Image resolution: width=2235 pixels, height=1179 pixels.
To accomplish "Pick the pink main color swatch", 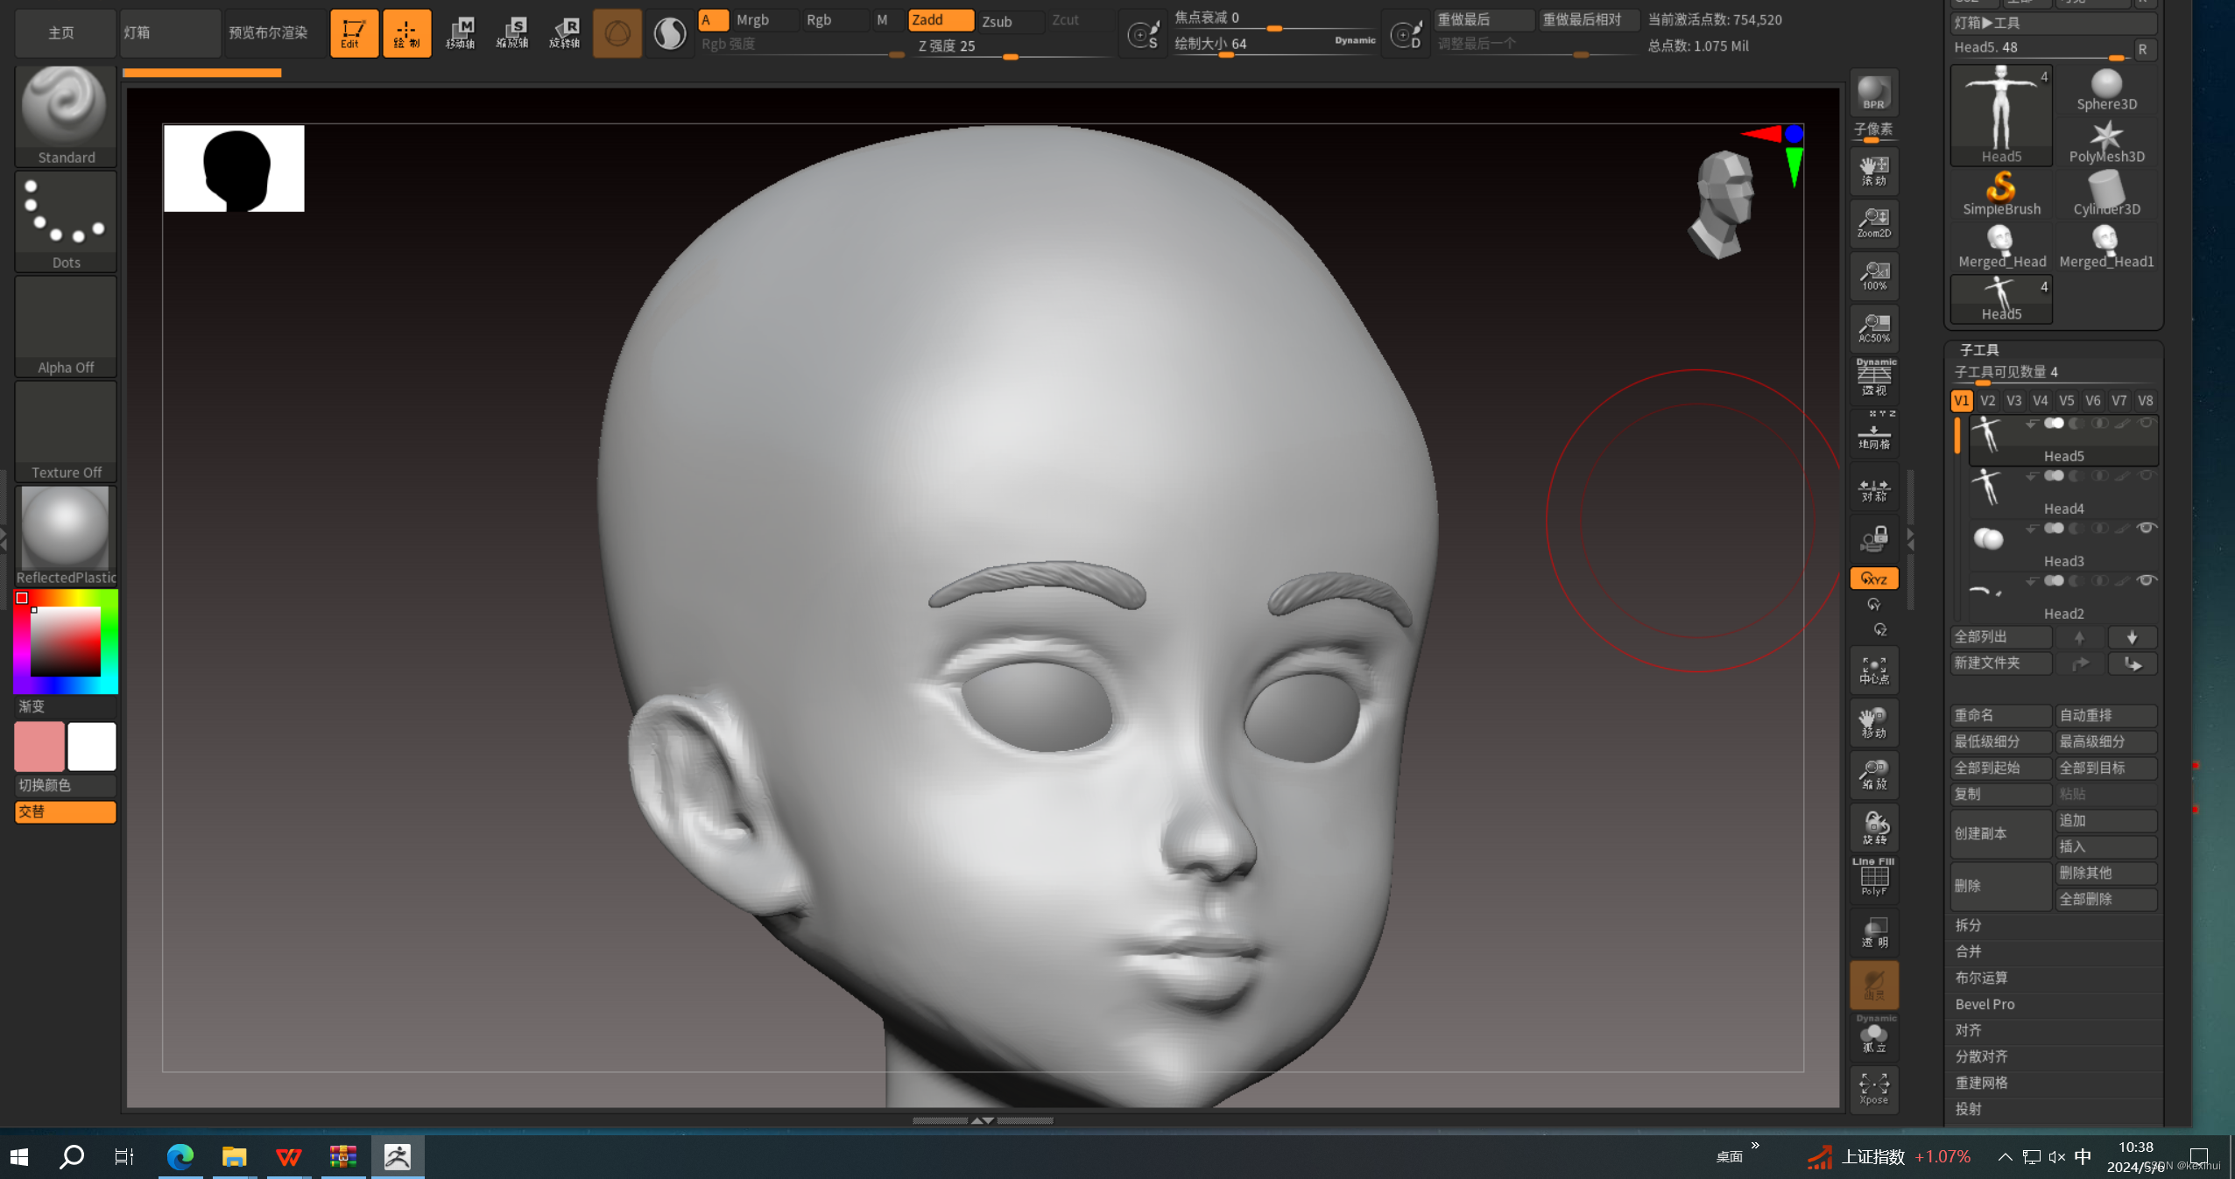I will [39, 746].
